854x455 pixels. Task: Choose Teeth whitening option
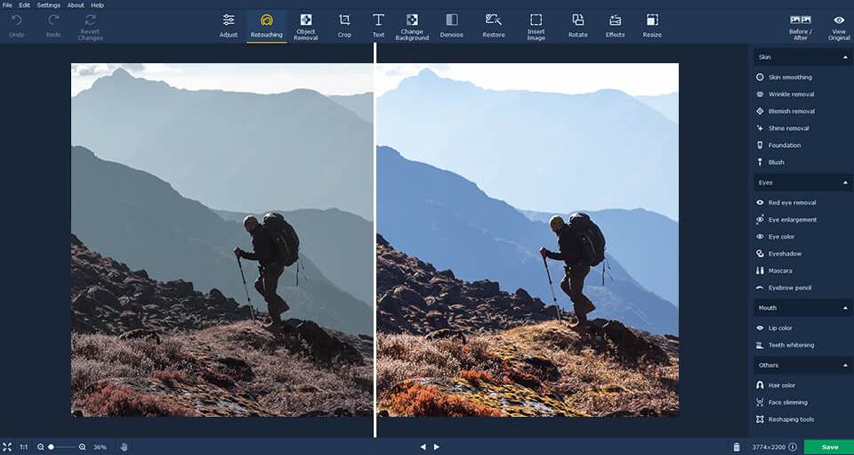790,345
